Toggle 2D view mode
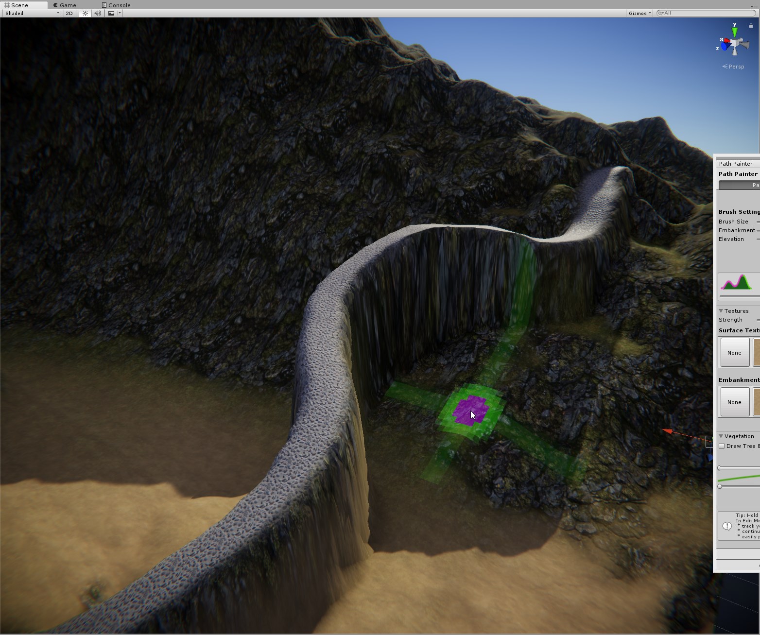Image resolution: width=760 pixels, height=635 pixels. pyautogui.click(x=69, y=13)
